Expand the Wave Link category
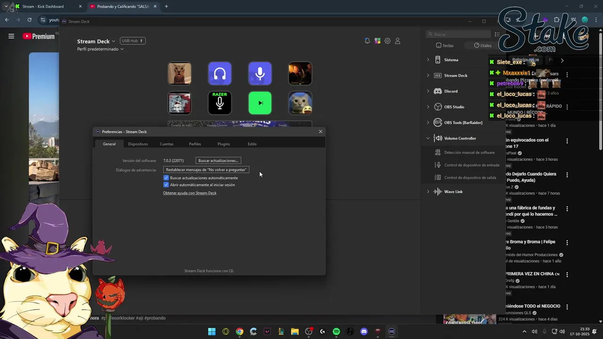603x339 pixels. point(428,192)
